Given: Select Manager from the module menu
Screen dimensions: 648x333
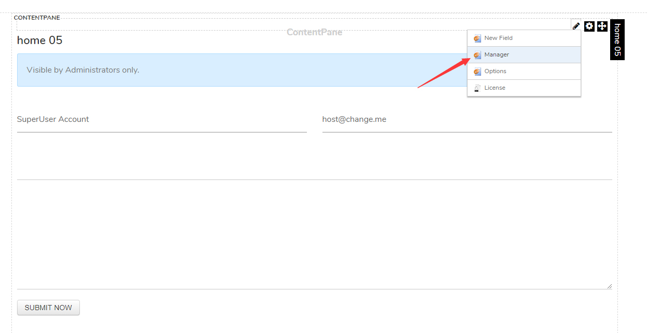Looking at the screenshot, I should 497,54.
